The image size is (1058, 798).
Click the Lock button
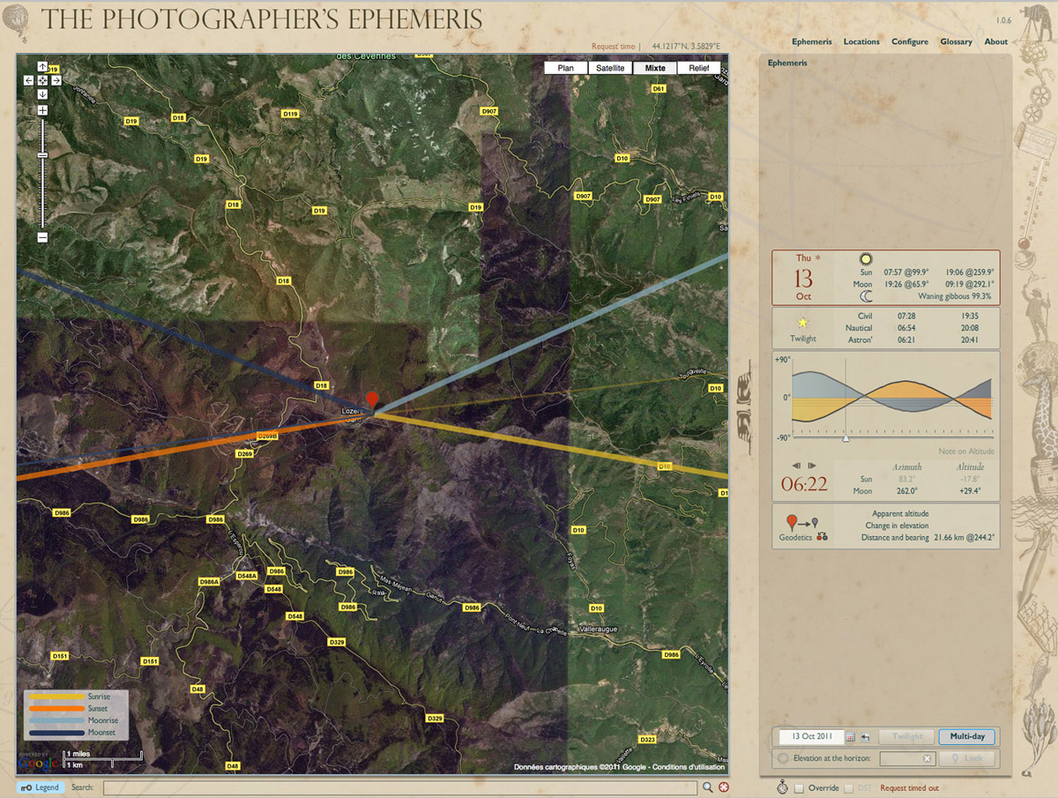pos(966,758)
